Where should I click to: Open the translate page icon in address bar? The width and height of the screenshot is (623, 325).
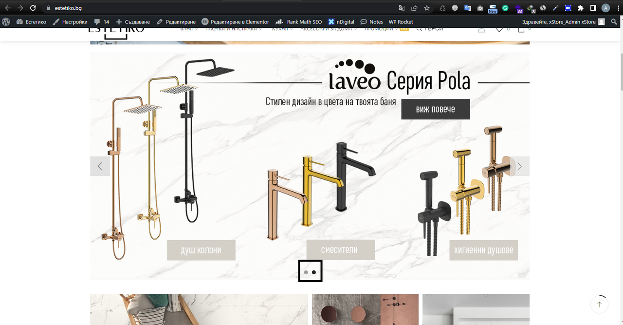[402, 8]
